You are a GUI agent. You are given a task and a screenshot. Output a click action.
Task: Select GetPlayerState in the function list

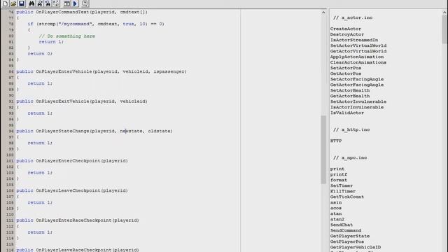(x=350, y=236)
